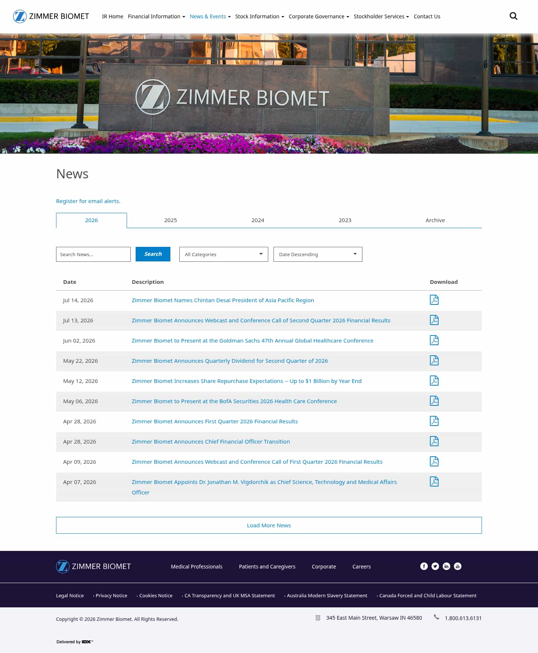Open Medical Professionals footer link

197,567
